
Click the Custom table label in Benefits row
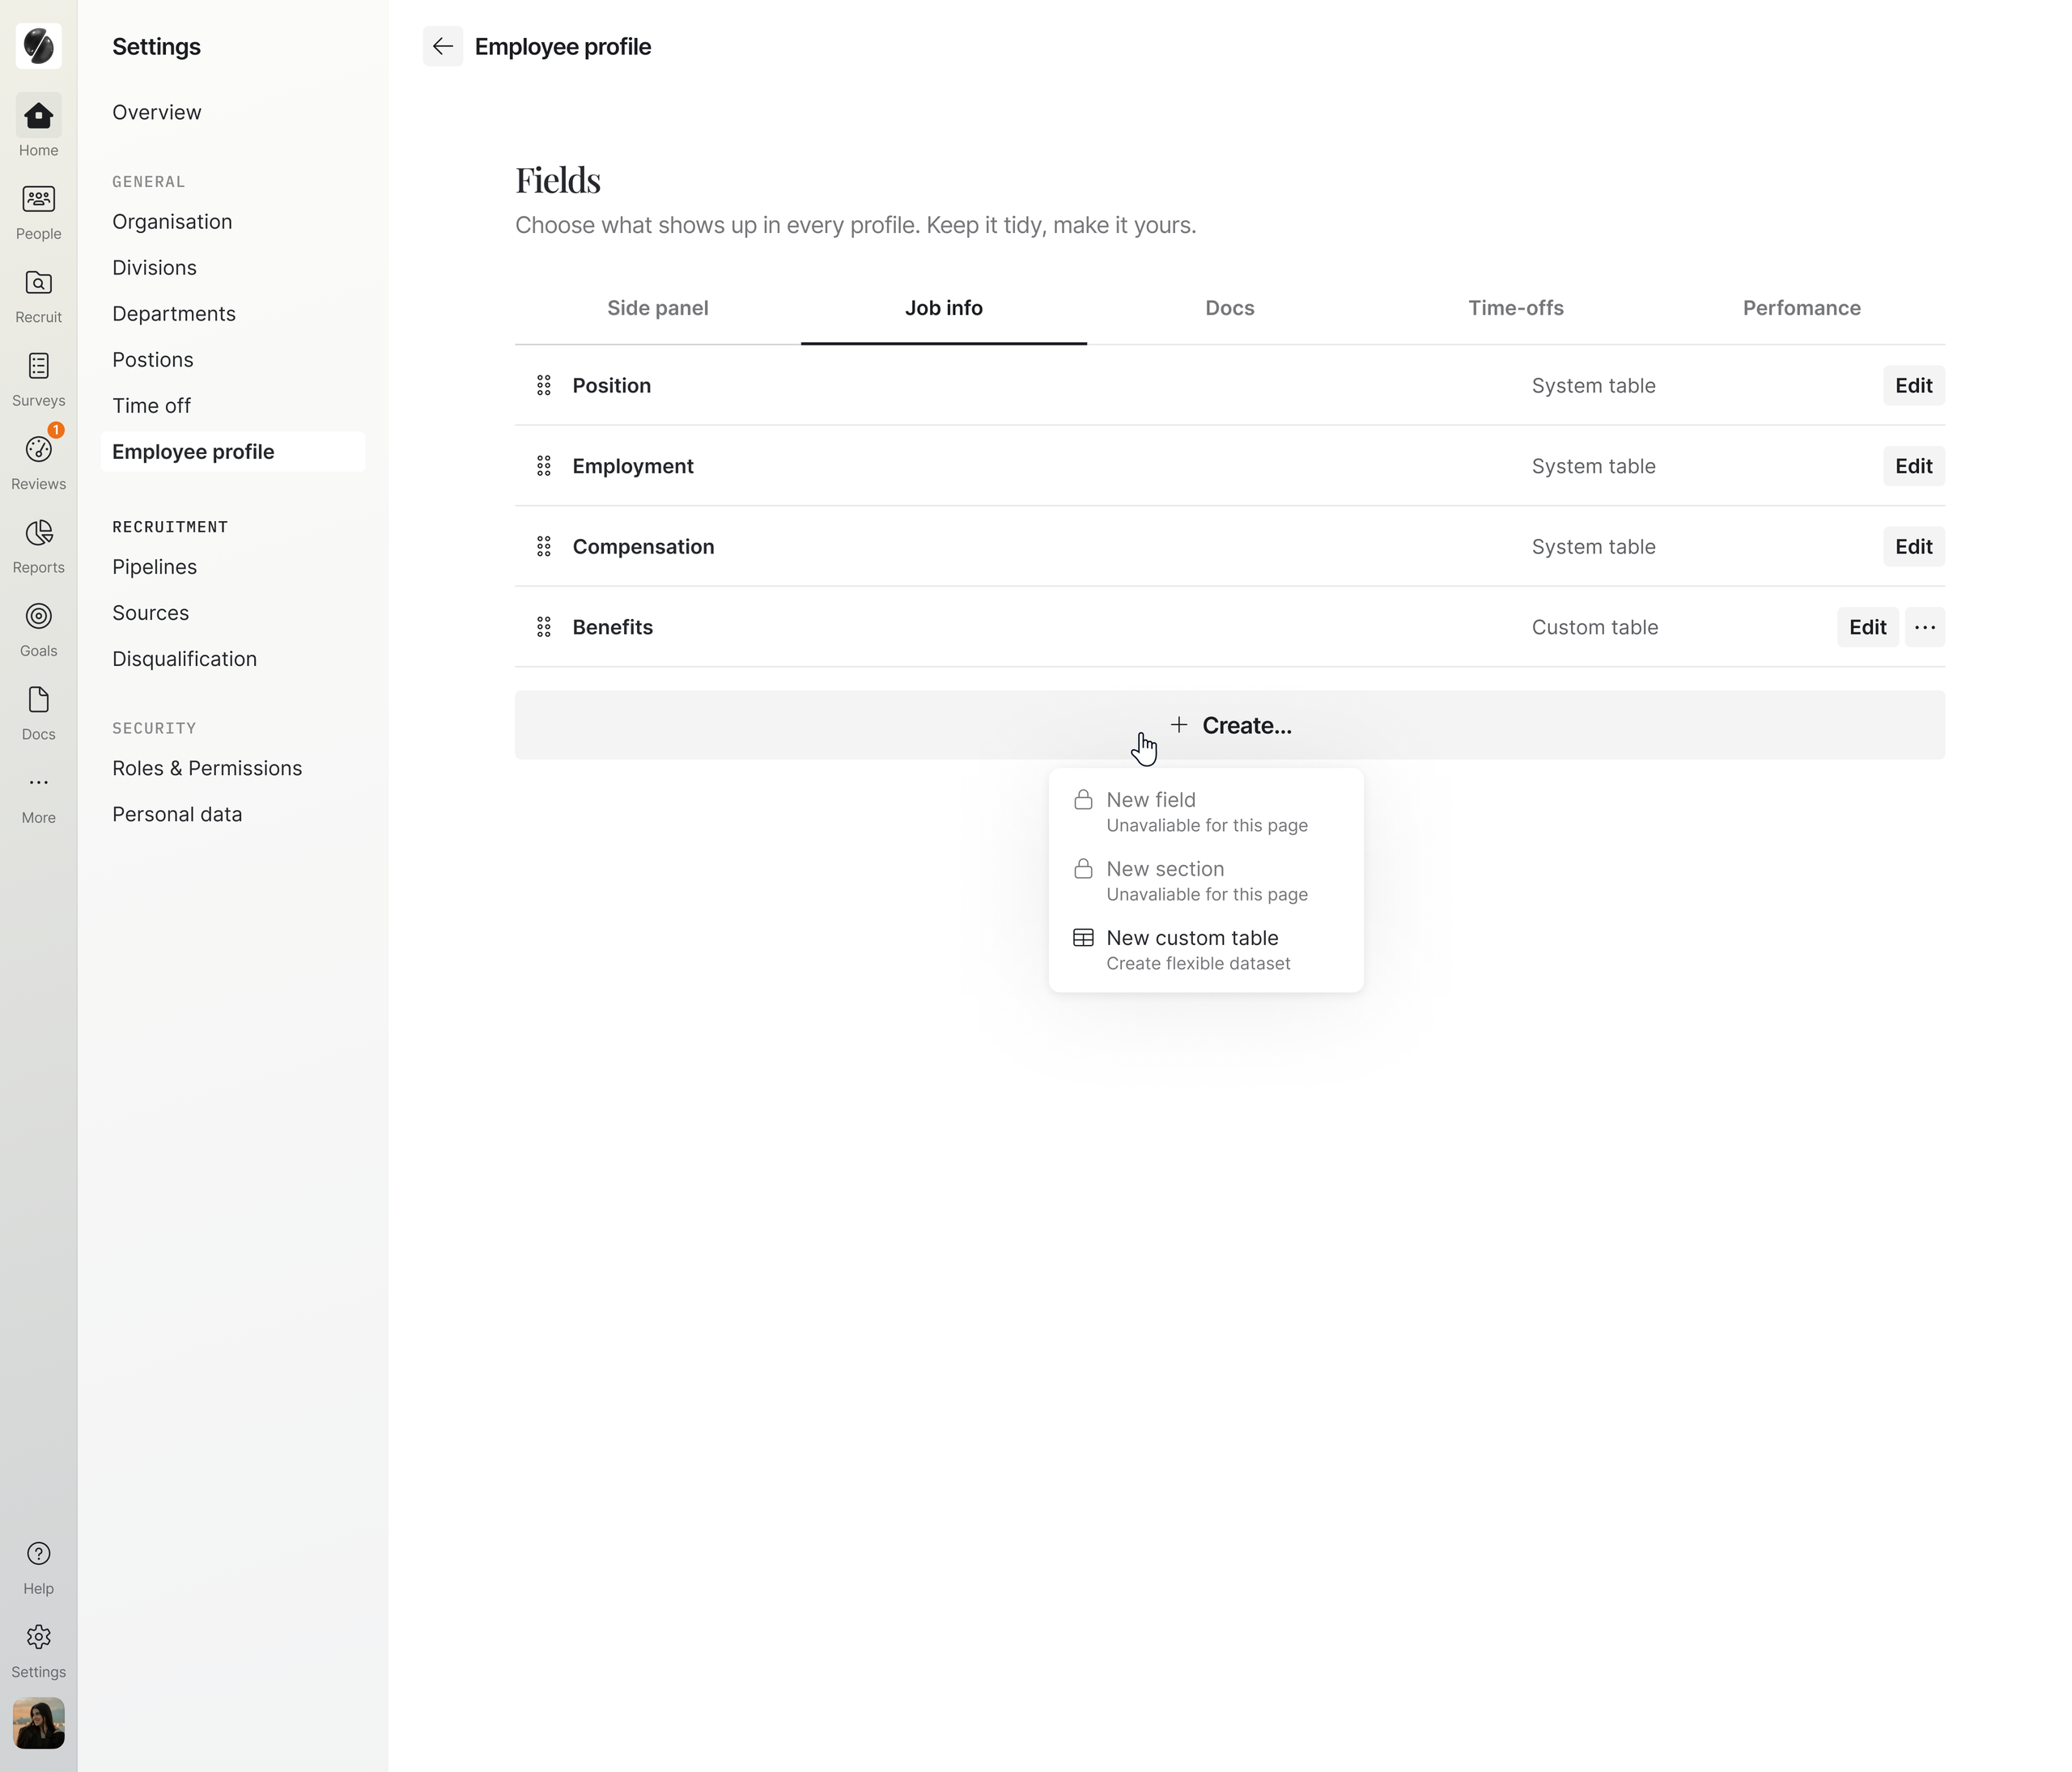[x=1595, y=628]
